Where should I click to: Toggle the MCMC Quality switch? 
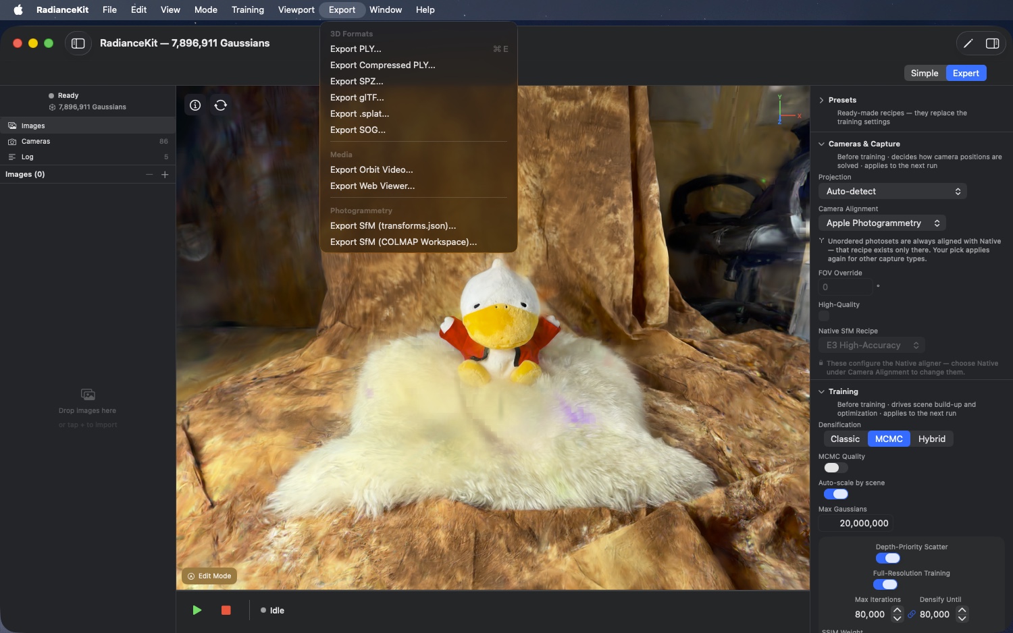pos(835,468)
